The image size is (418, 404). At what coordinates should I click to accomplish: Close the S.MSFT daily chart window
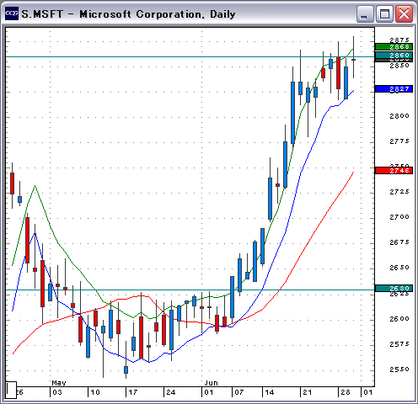coord(404,14)
